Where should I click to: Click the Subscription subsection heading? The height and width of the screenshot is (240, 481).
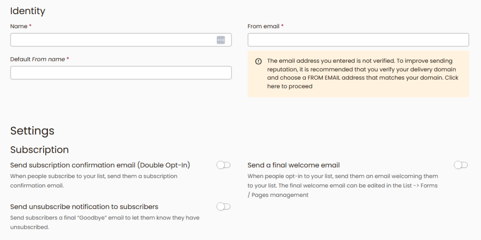click(39, 150)
